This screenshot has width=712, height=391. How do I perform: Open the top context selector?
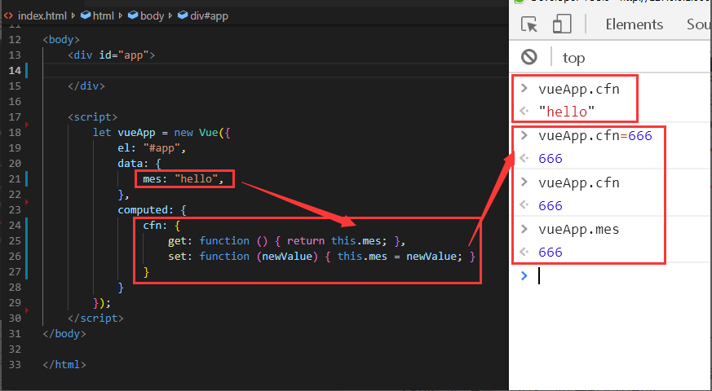pos(573,58)
